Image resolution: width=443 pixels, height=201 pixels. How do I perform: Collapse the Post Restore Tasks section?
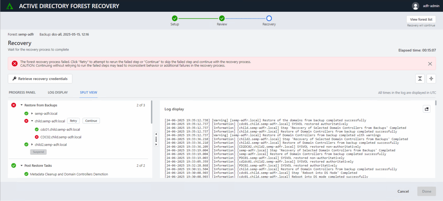click(22, 166)
